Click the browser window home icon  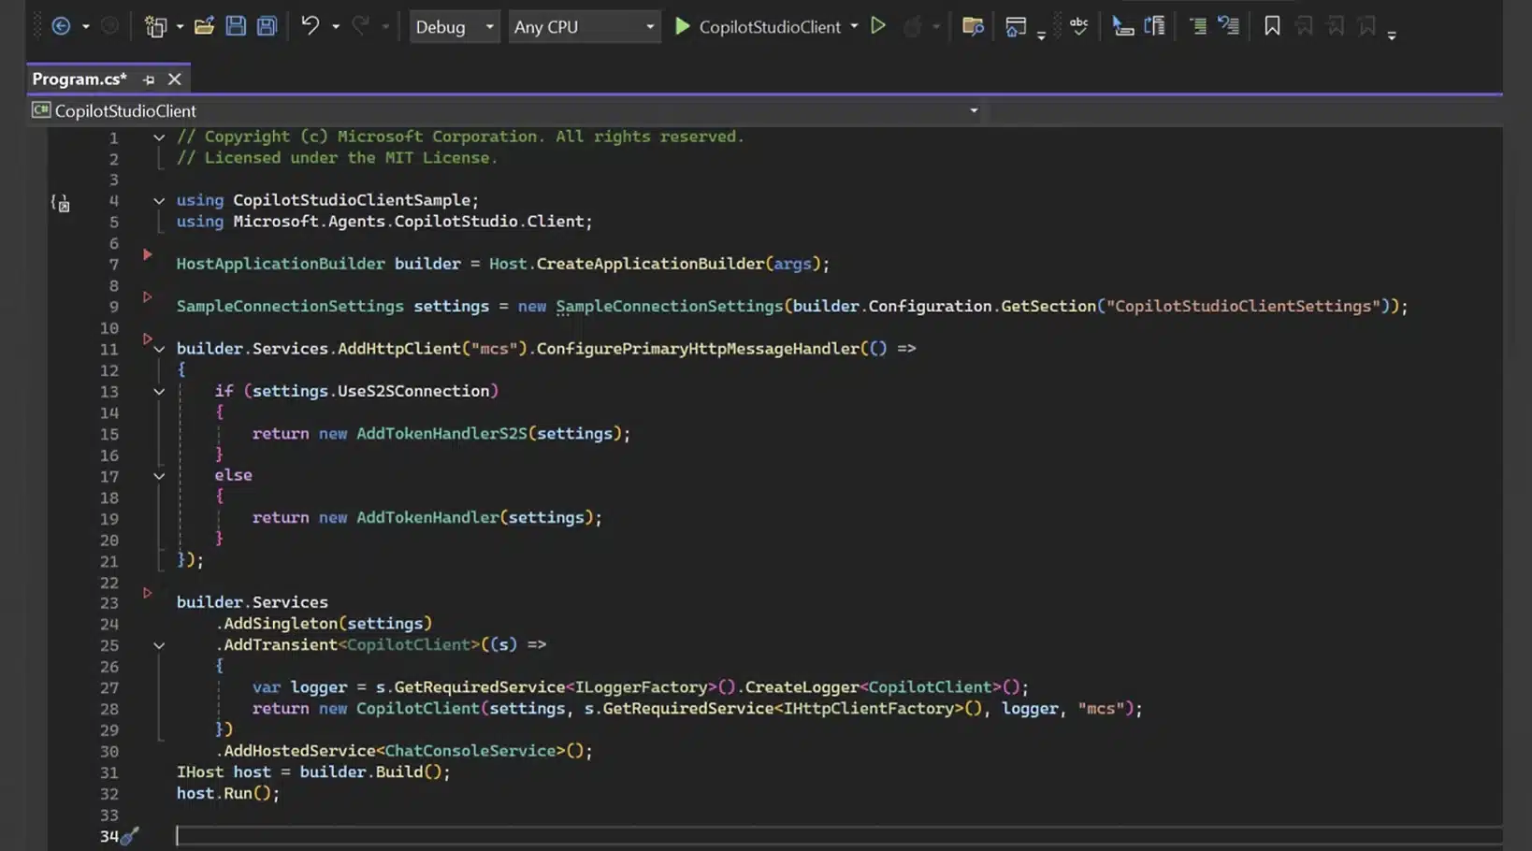click(1016, 26)
